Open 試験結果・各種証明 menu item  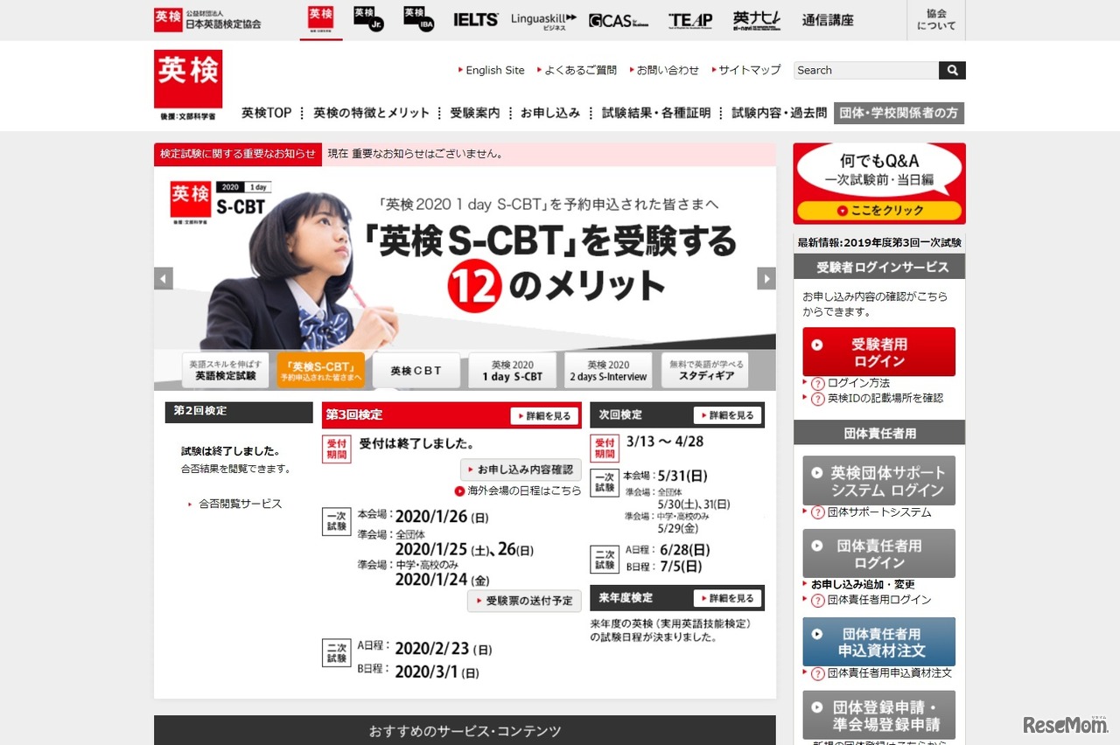click(x=656, y=113)
